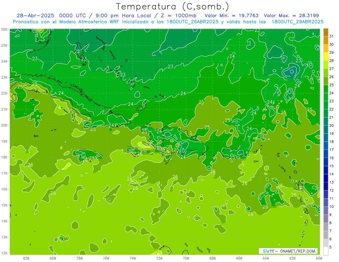Click the "16N" latitude axis label
Image resolution: width=339 pixels, height=262 pixels.
(x=4, y=189)
